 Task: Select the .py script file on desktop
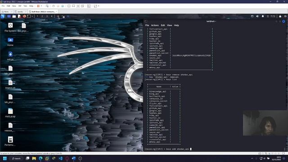pos(10,56)
